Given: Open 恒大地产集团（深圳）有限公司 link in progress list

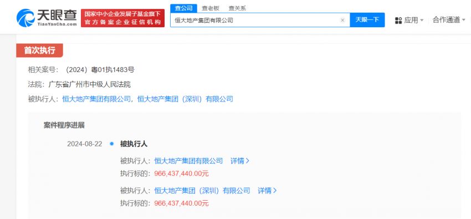Looking at the screenshot, I should 202,191.
